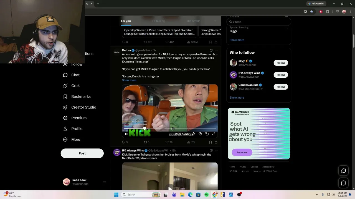This screenshot has height=199, width=355.
Task: Mute the Deltaa video volume
Action: tap(194, 134)
